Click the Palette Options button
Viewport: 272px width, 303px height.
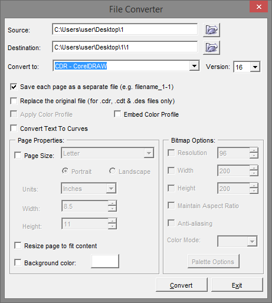click(214, 261)
